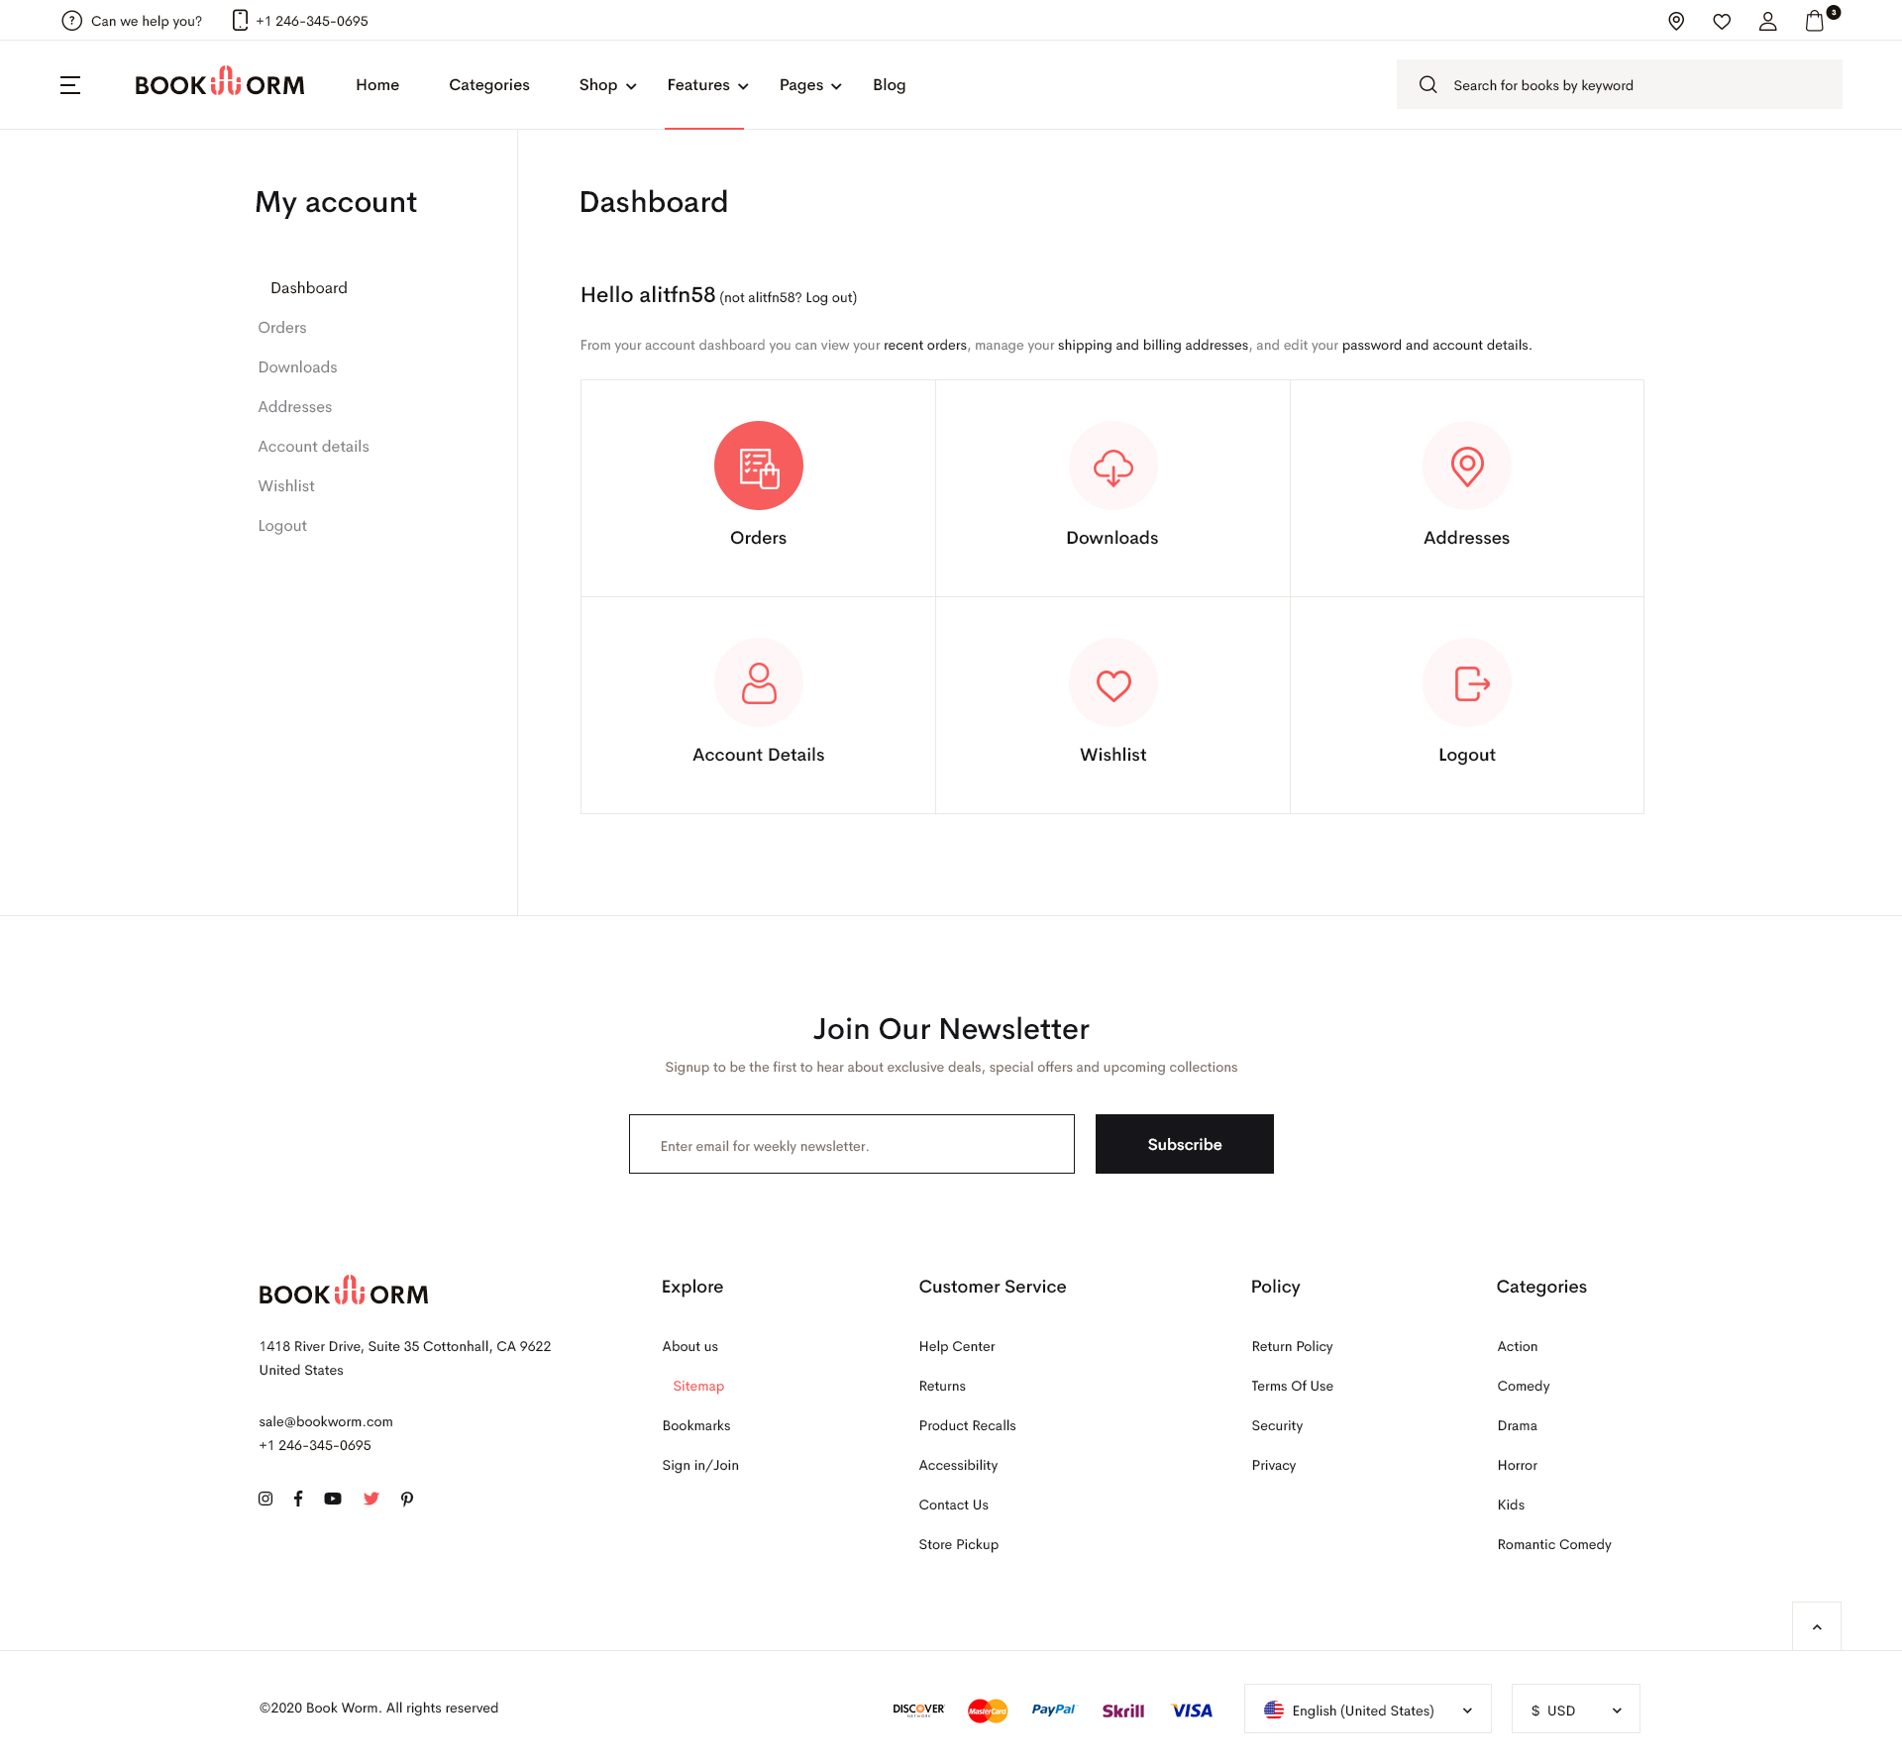Click the scroll-to-top arrow button
The height and width of the screenshot is (1762, 1902).
(x=1817, y=1626)
